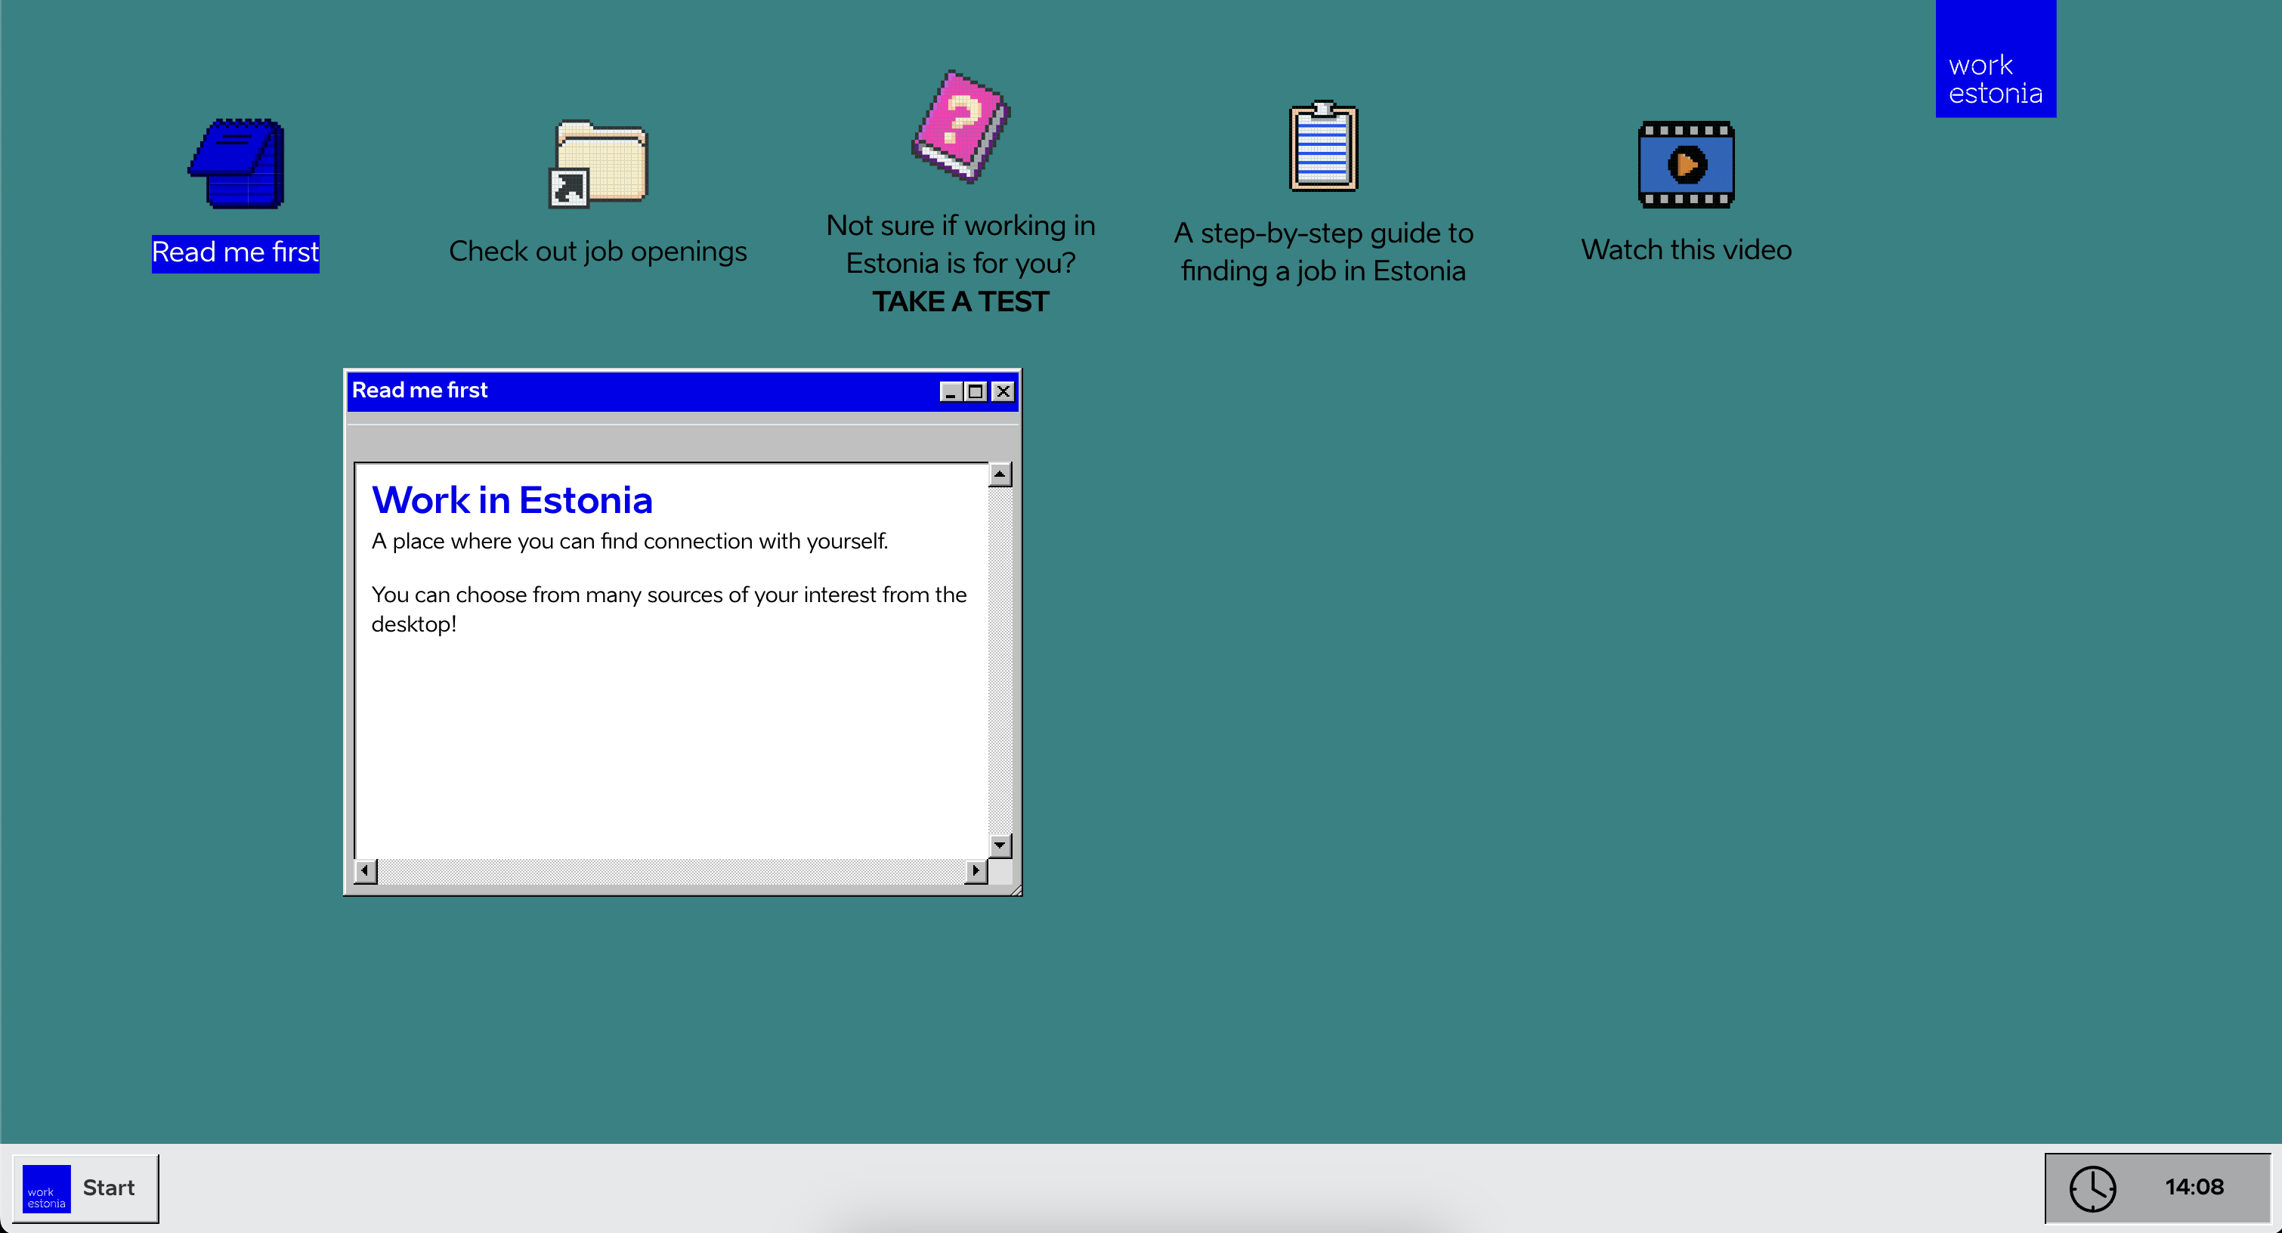Minimize the Read me first window

(x=951, y=391)
